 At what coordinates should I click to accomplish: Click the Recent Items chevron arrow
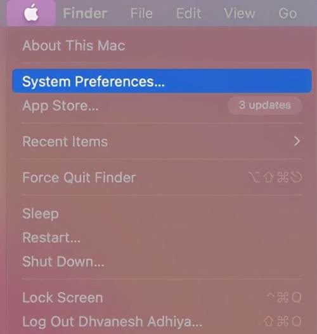[297, 141]
